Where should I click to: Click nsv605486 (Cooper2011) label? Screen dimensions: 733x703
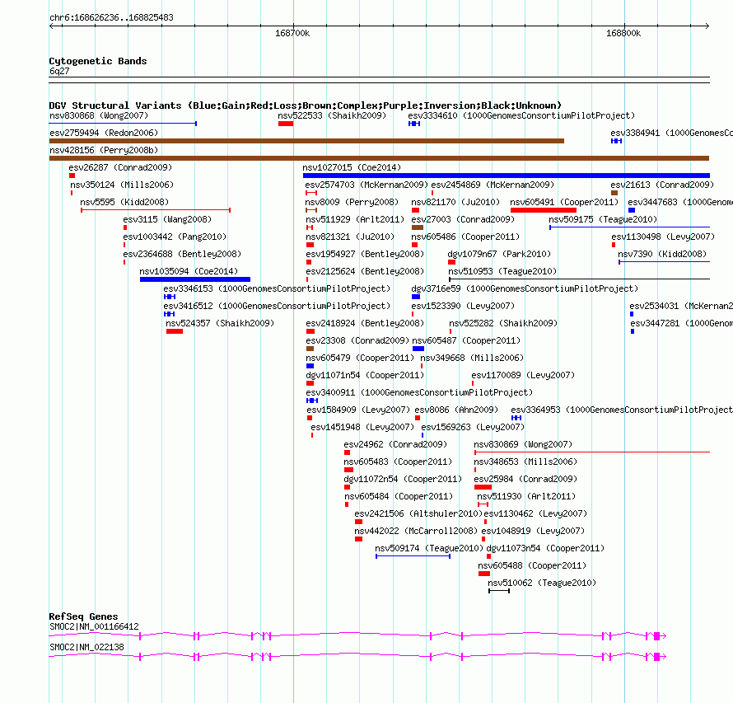[465, 237]
